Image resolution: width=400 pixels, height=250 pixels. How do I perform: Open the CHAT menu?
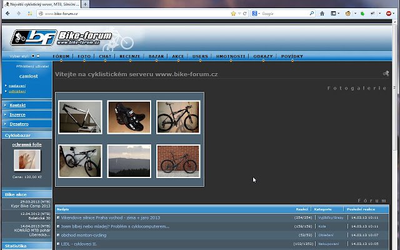(105, 56)
